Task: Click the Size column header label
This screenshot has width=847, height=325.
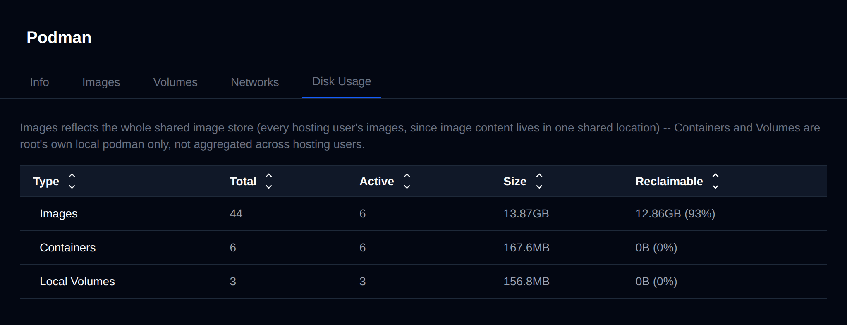Action: 515,181
